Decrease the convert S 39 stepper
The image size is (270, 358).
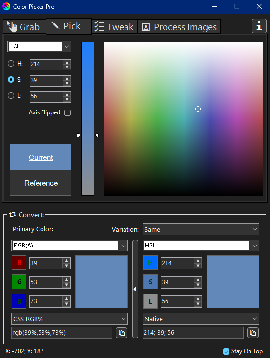click(198, 285)
